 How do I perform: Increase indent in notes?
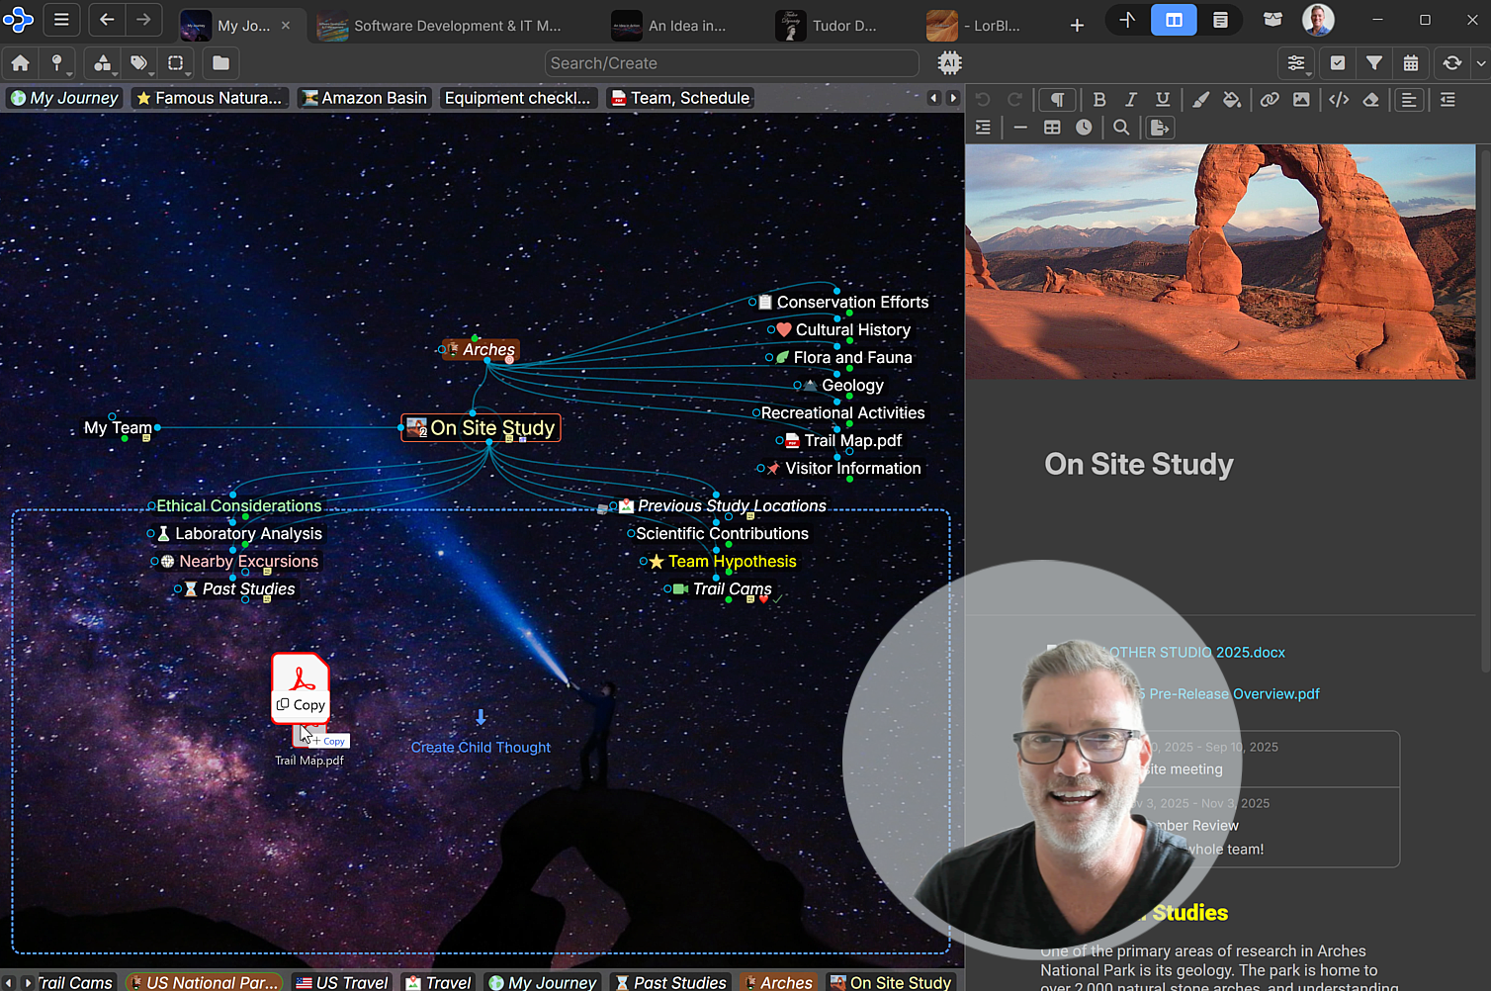983,128
